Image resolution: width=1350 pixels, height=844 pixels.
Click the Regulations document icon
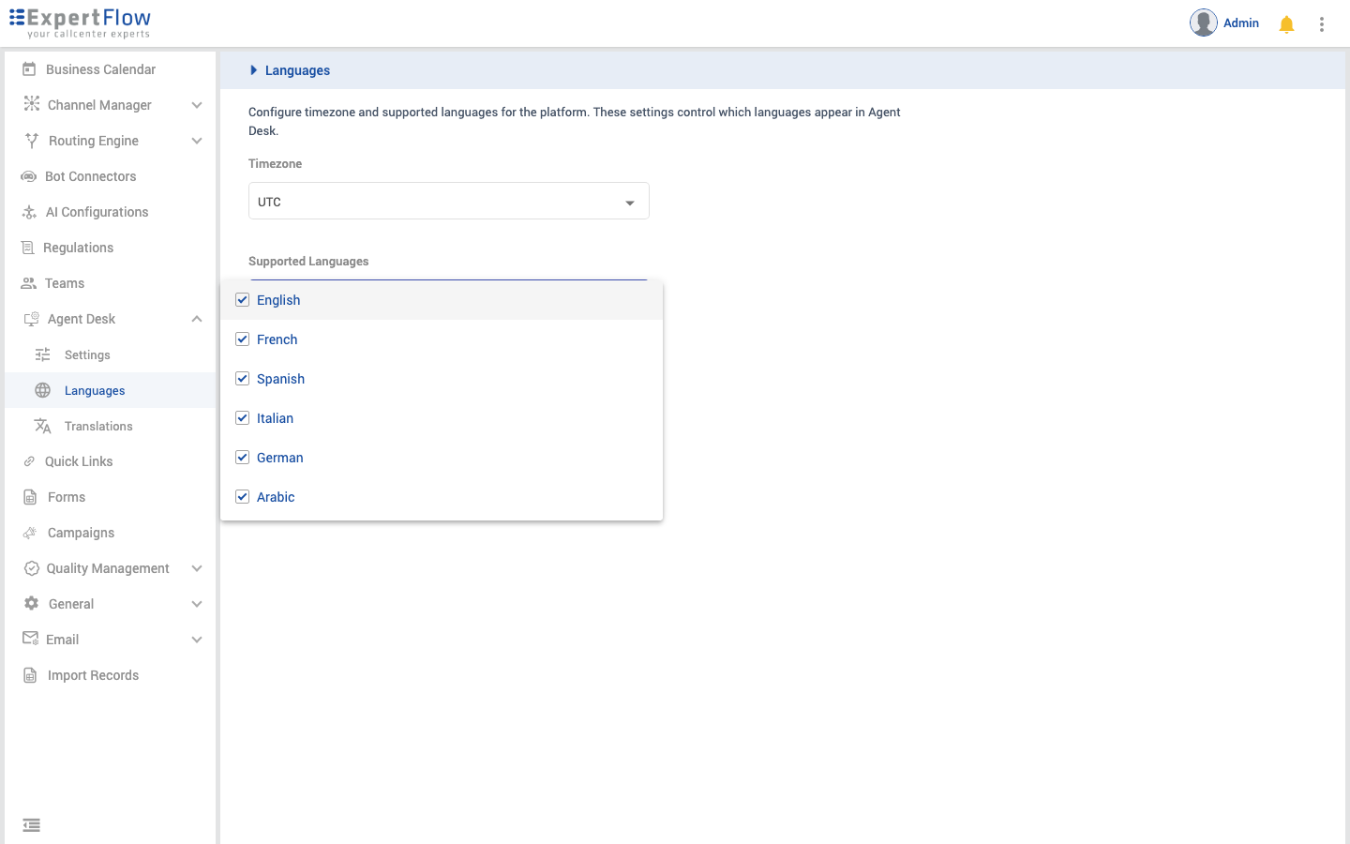coord(28,248)
